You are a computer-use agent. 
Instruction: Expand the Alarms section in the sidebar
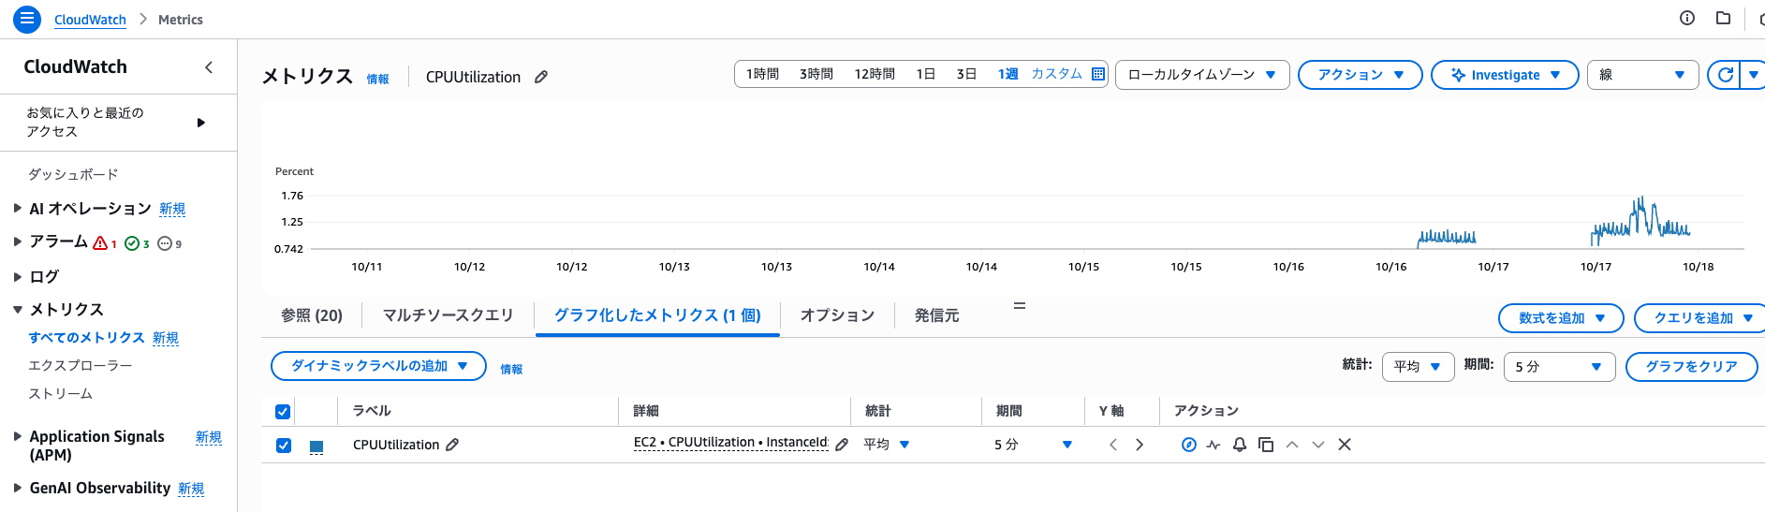point(18,241)
